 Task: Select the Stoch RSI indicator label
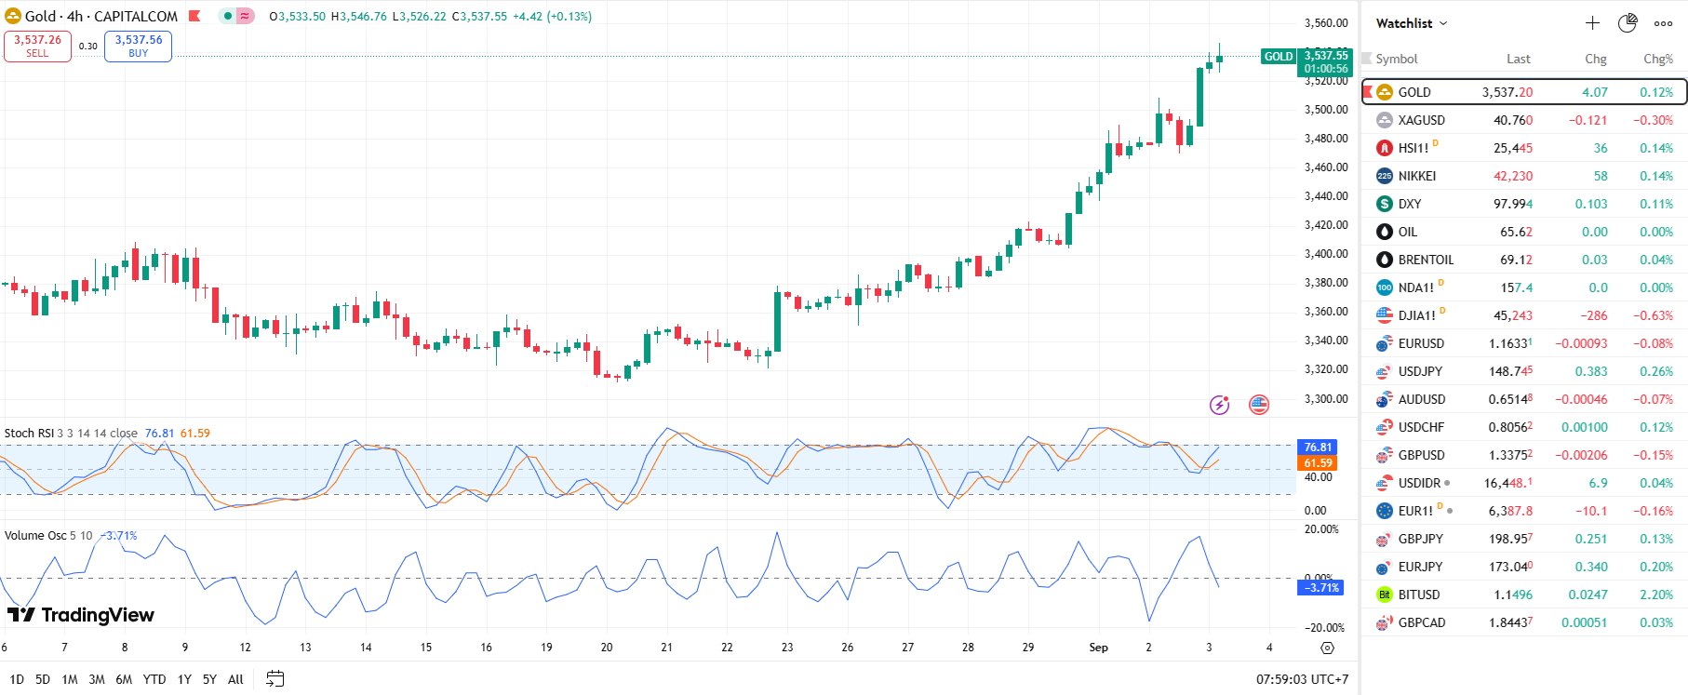29,434
